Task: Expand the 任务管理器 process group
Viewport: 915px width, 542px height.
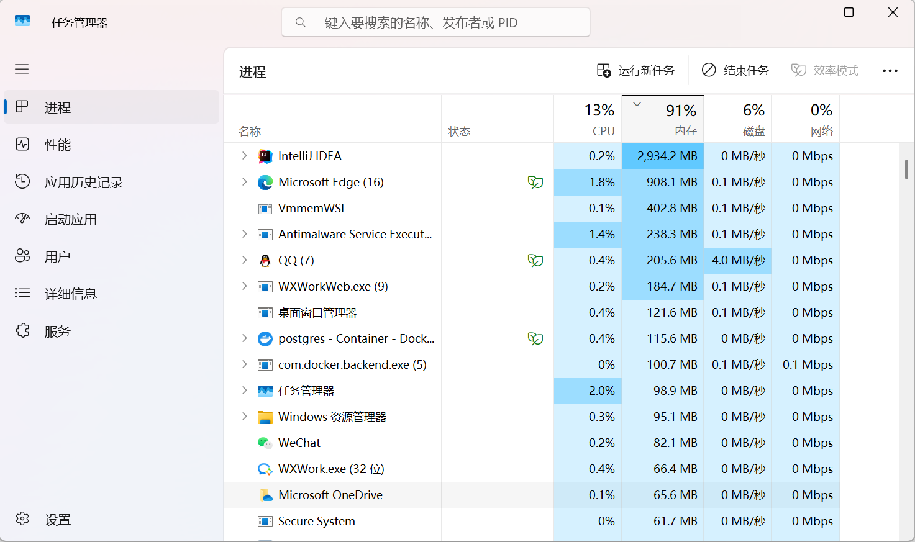Action: pos(244,391)
